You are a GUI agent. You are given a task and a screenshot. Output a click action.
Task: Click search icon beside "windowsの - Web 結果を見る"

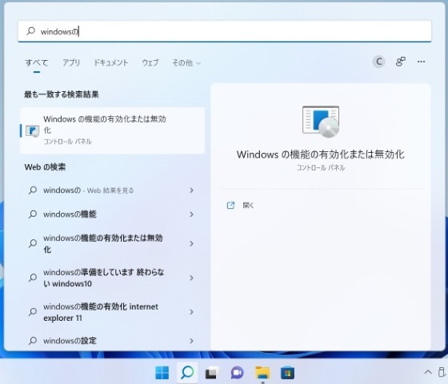(x=33, y=190)
